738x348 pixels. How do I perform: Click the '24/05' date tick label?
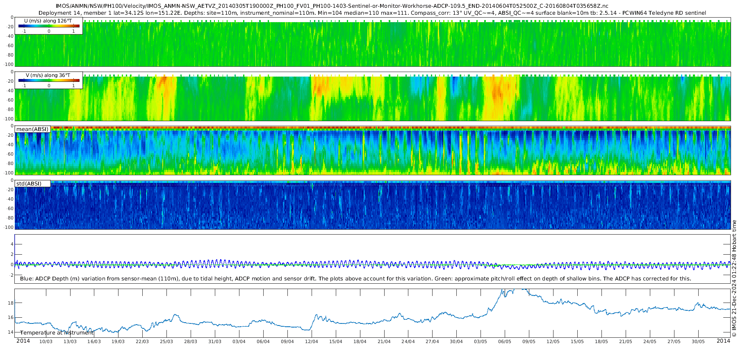(x=650, y=341)
